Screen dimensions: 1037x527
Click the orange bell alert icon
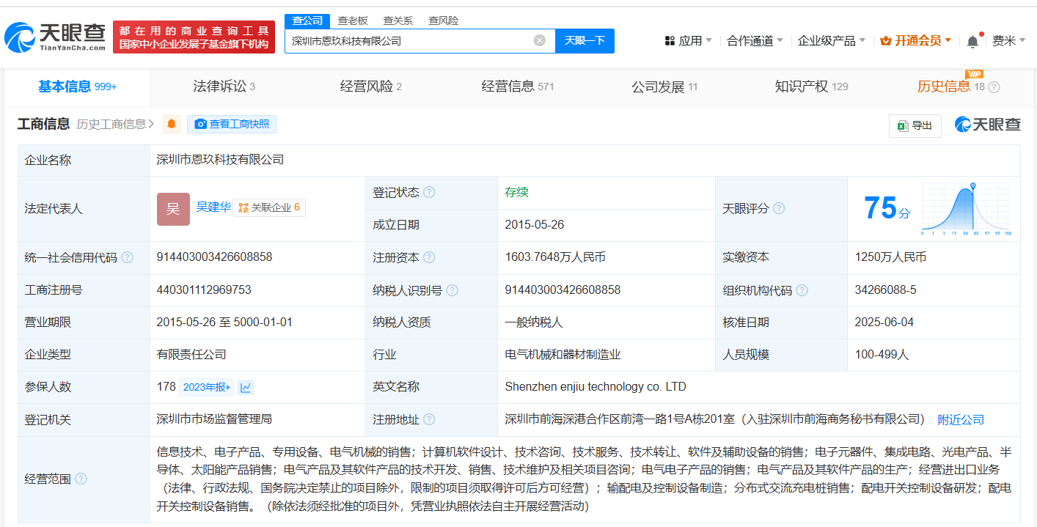point(172,125)
